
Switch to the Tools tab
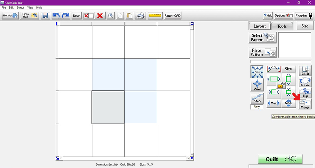tap(282, 26)
